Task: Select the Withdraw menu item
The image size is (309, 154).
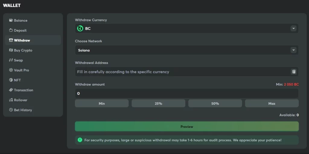Action: 22,40
